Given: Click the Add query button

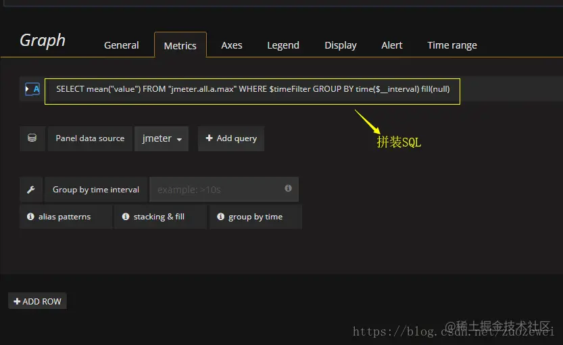Looking at the screenshot, I should 231,138.
